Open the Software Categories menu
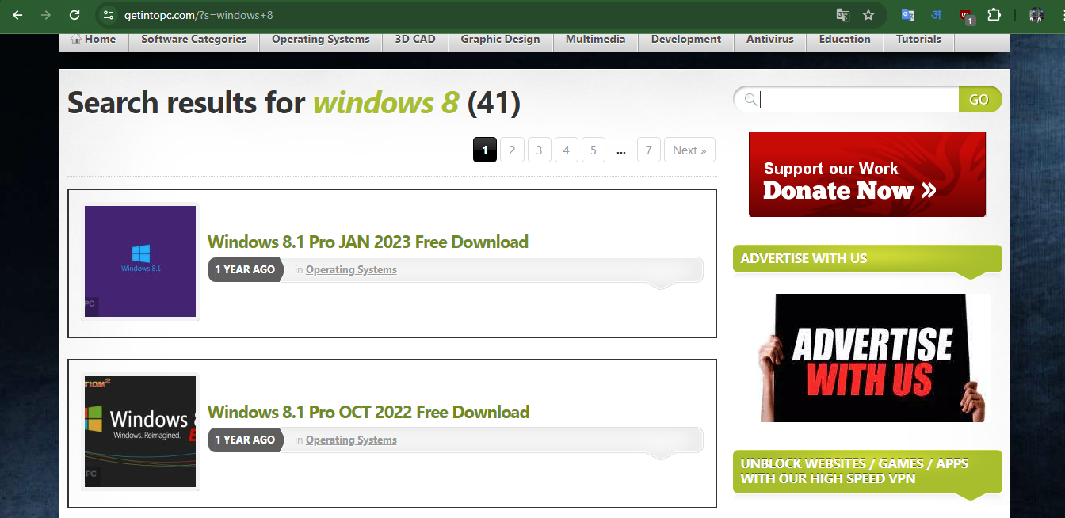 point(193,39)
